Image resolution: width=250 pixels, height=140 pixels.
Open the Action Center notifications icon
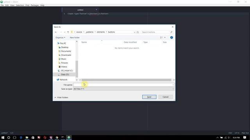point(245,137)
